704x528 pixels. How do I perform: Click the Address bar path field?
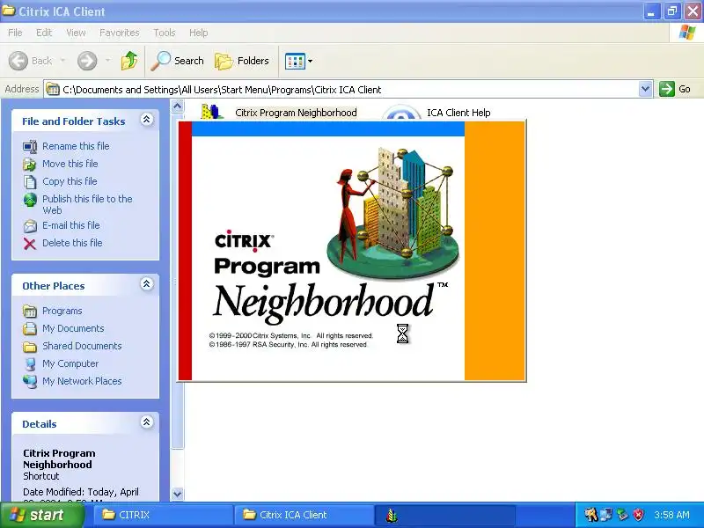(342, 90)
